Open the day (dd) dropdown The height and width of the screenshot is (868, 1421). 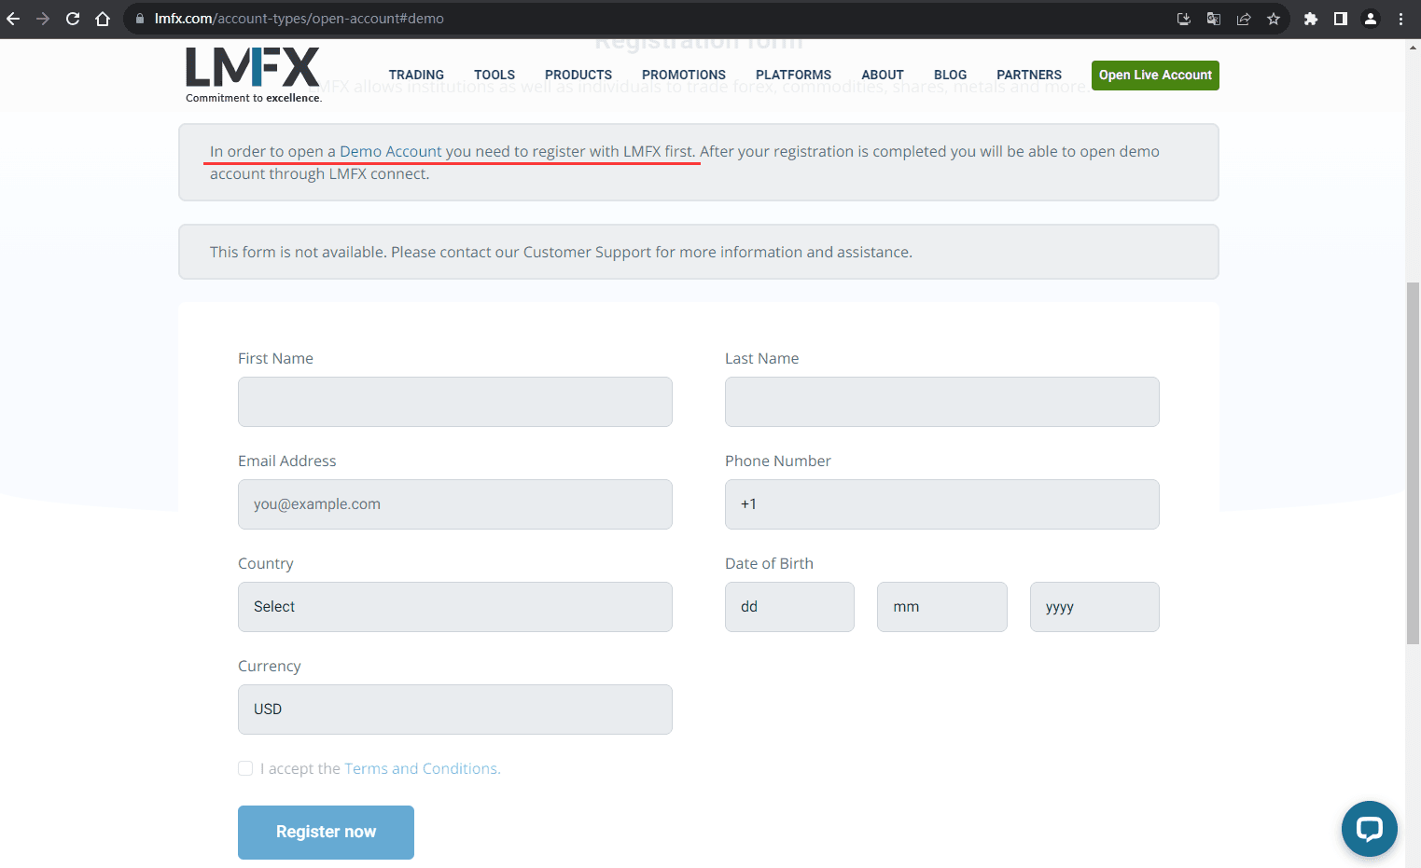coord(789,607)
